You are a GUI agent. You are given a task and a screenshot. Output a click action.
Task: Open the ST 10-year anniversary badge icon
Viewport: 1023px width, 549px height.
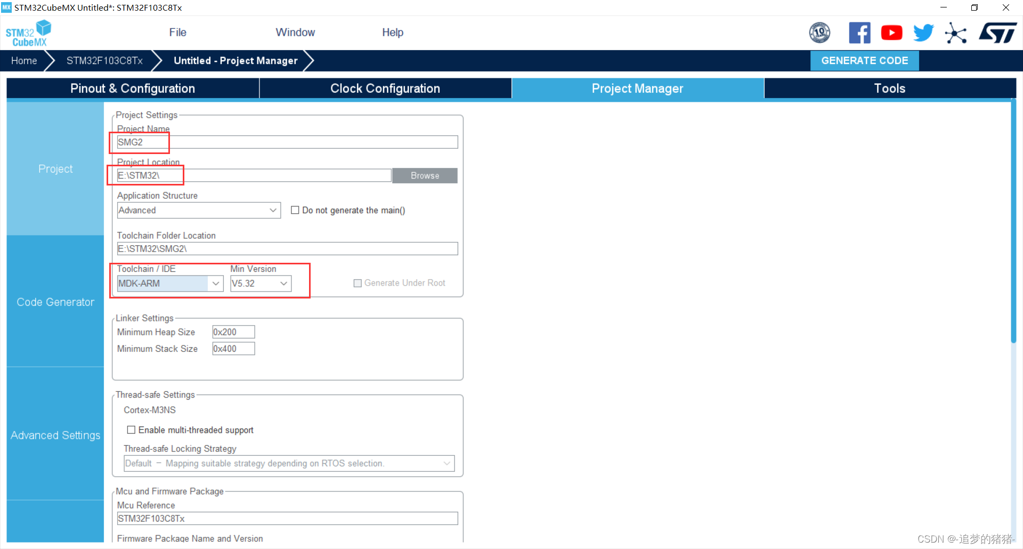[x=819, y=33]
